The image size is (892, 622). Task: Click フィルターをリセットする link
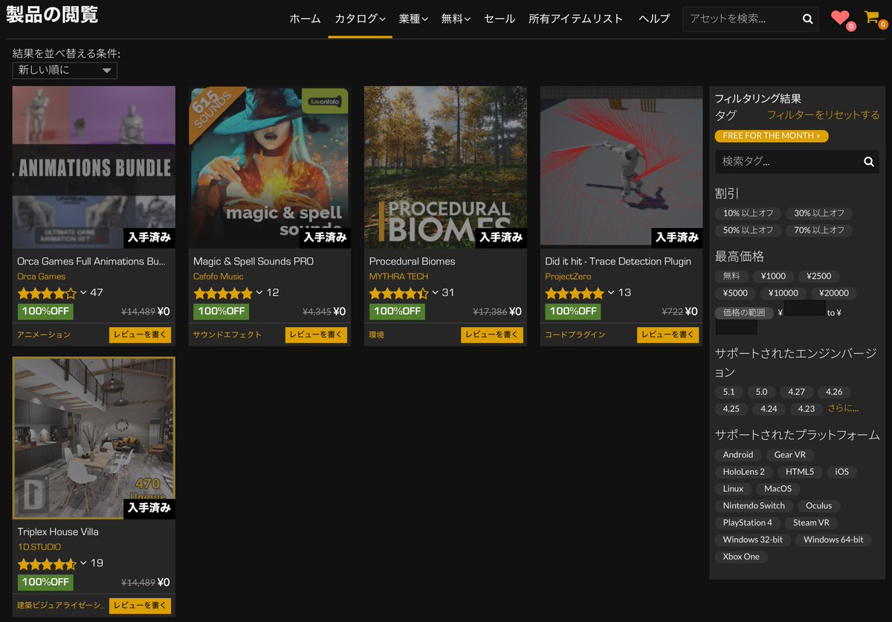(823, 115)
